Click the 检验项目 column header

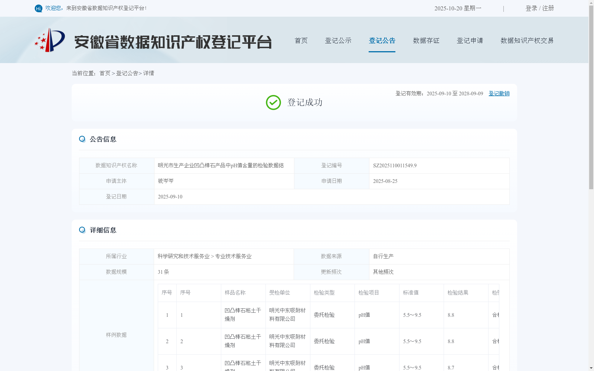(x=369, y=293)
